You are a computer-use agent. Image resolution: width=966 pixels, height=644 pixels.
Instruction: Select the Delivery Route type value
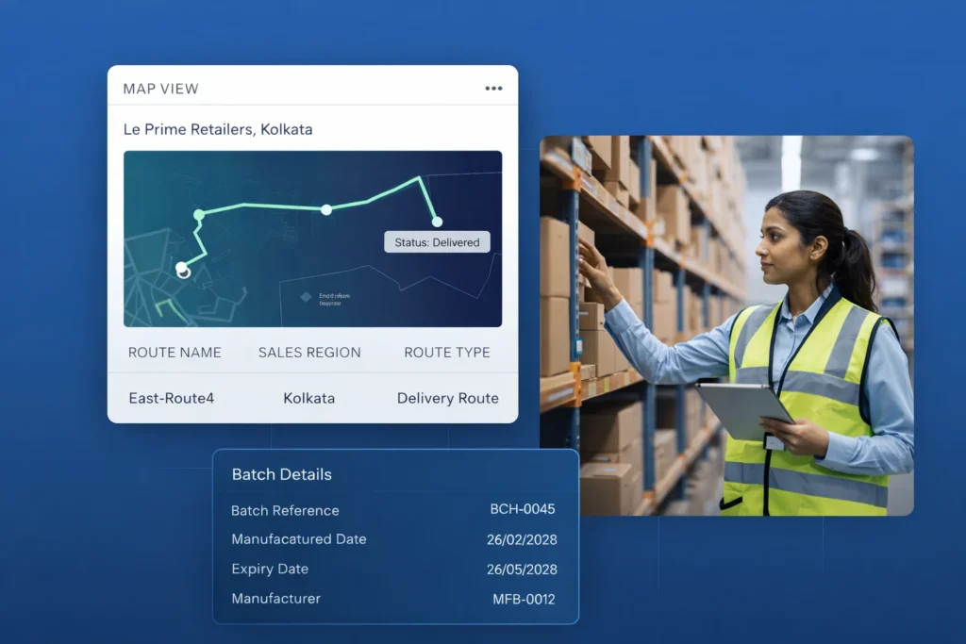point(447,398)
